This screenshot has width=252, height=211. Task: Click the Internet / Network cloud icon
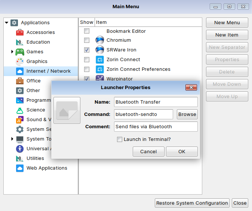point(20,71)
